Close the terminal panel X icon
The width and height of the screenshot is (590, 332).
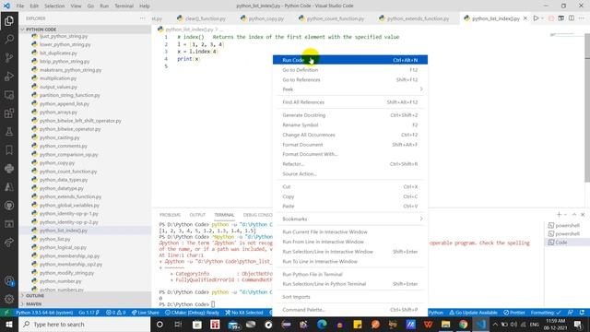(583, 215)
